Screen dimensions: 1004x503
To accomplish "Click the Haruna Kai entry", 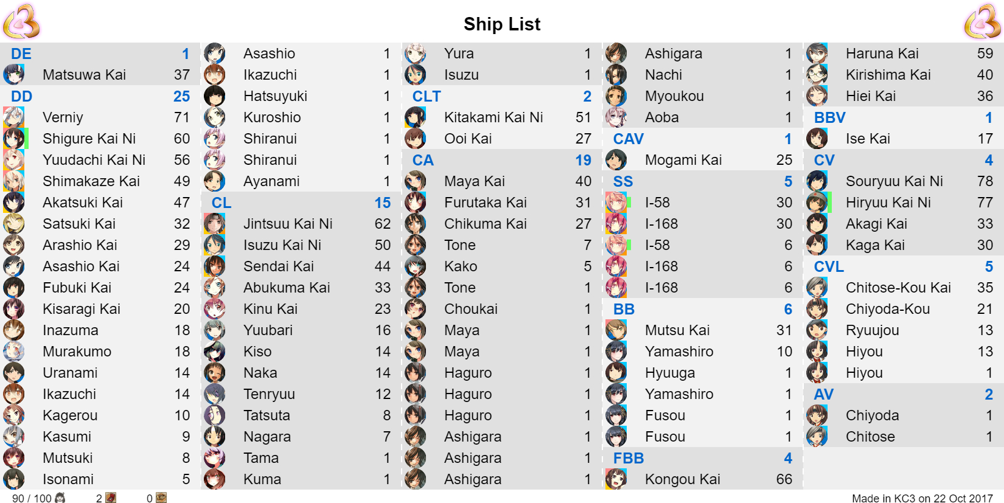I will [904, 54].
